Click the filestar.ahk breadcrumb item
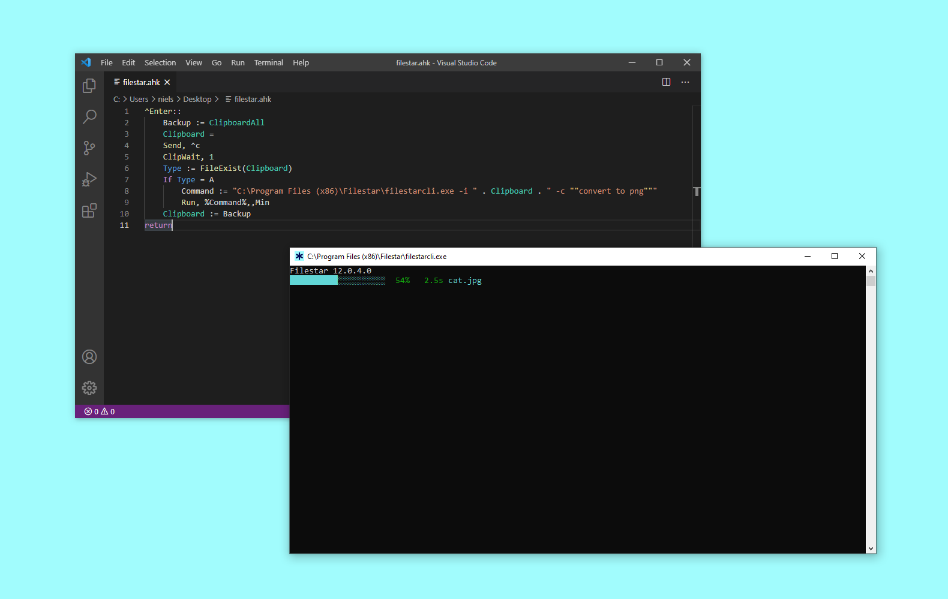This screenshot has width=948, height=599. [248, 99]
